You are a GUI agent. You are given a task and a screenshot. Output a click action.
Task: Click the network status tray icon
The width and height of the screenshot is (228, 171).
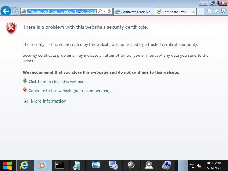click(192, 166)
